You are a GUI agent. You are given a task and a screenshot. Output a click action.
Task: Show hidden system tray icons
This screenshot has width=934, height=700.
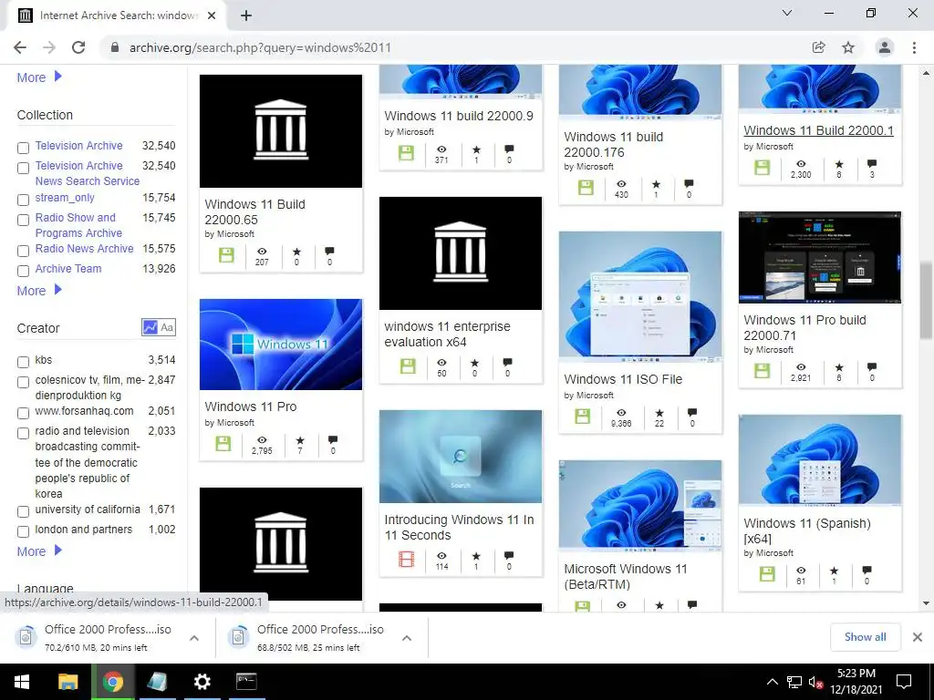pos(772,682)
